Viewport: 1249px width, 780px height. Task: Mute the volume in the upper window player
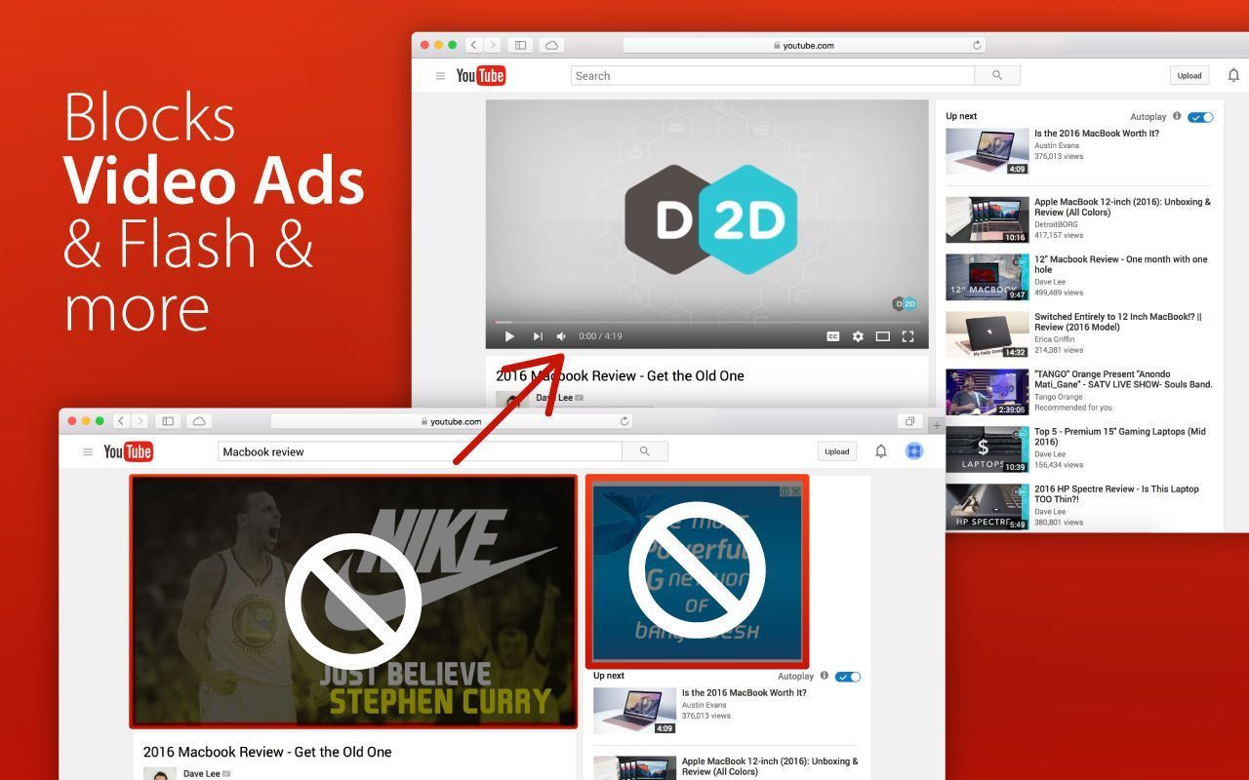click(561, 336)
